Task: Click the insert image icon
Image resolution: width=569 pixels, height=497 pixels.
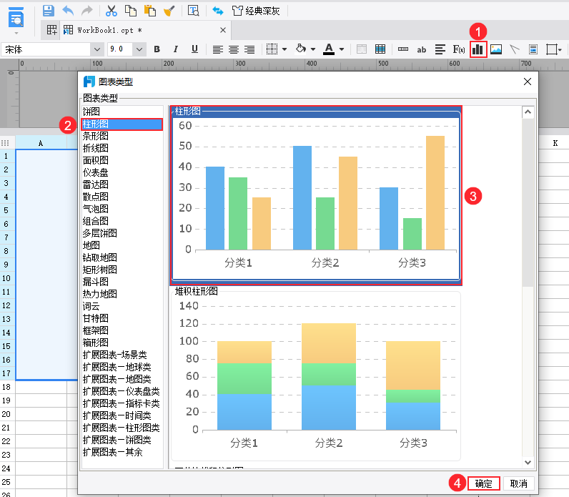Action: [x=496, y=49]
